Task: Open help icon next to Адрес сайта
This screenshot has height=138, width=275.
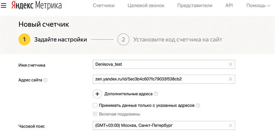Action: (45, 80)
